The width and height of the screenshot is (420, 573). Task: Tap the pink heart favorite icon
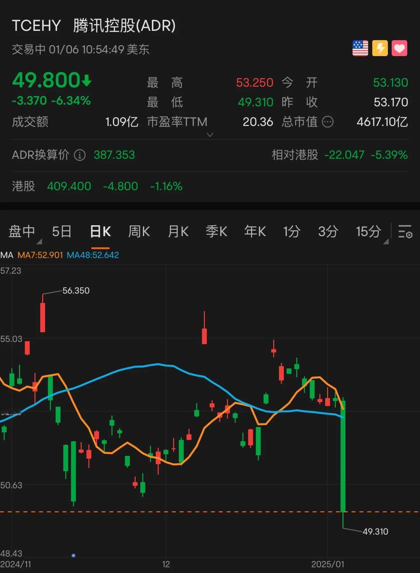tap(399, 48)
